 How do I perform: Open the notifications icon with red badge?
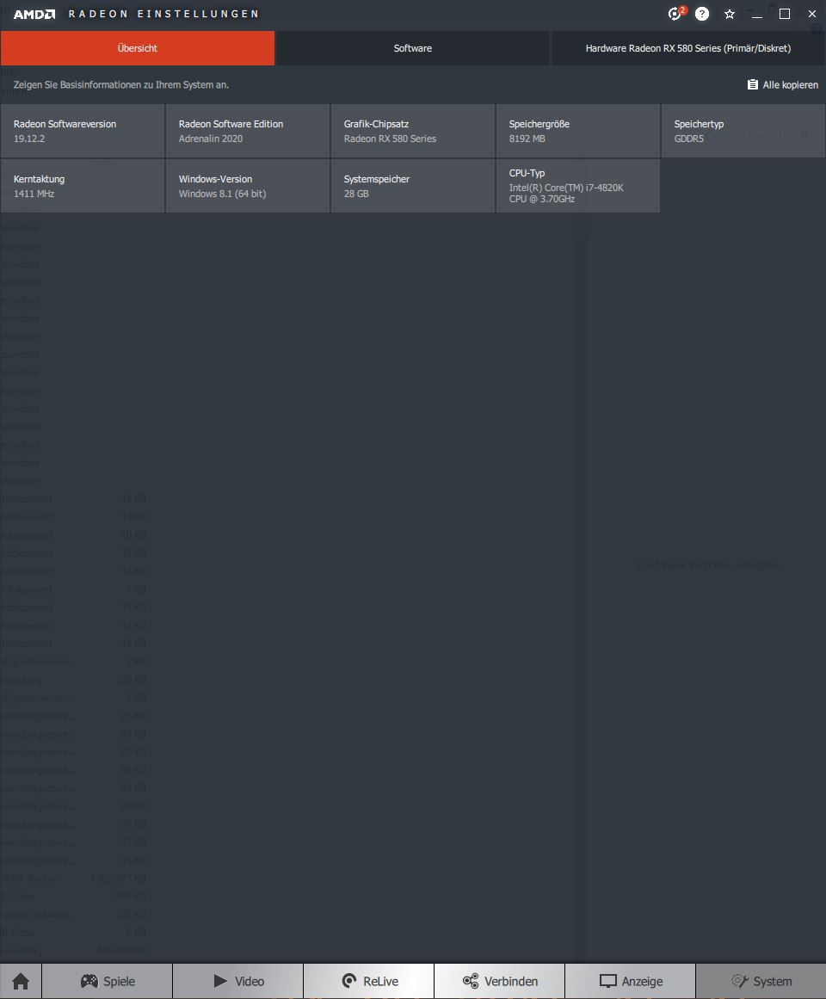[676, 14]
